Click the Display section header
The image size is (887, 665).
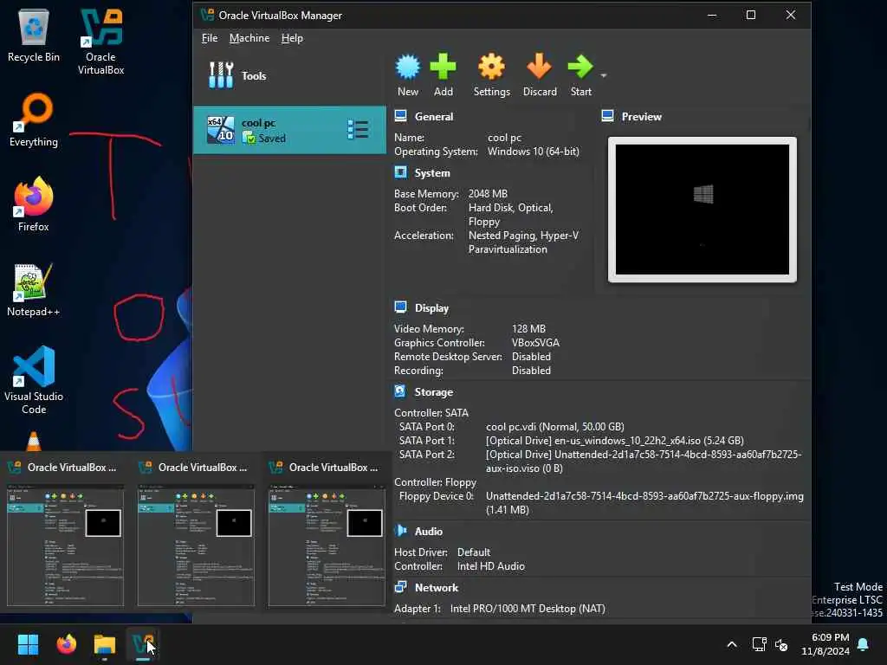[x=431, y=308]
